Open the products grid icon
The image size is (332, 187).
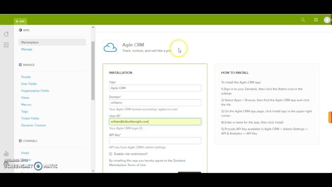tap(316, 20)
